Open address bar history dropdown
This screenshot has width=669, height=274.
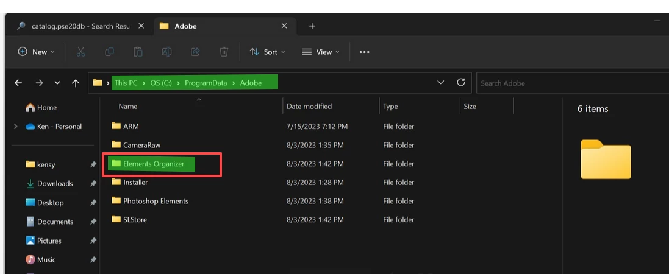click(441, 83)
